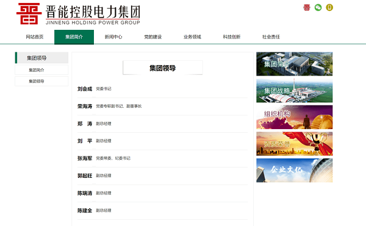Image resolution: width=366 pixels, height=226 pixels.
Task: Click the red Jinneng logo icon at top right
Action: (x=307, y=8)
